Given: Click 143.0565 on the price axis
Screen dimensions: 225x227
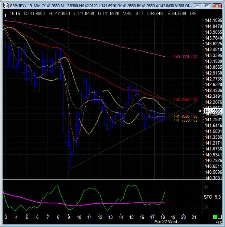Looking at the screenshot, I should coord(213,67).
